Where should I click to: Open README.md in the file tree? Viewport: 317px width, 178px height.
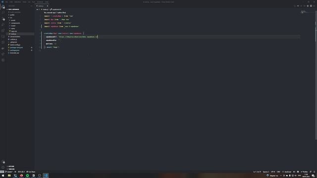click(14, 53)
